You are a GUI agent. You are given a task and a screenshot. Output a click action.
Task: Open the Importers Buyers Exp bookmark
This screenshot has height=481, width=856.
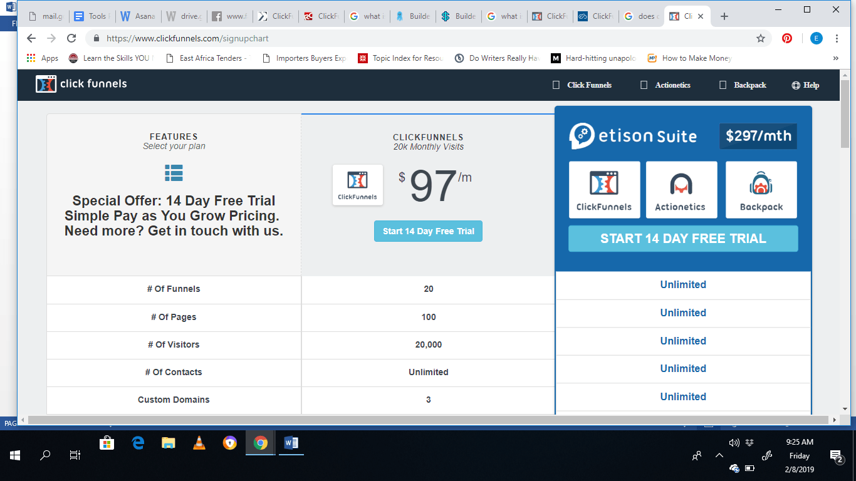304,58
